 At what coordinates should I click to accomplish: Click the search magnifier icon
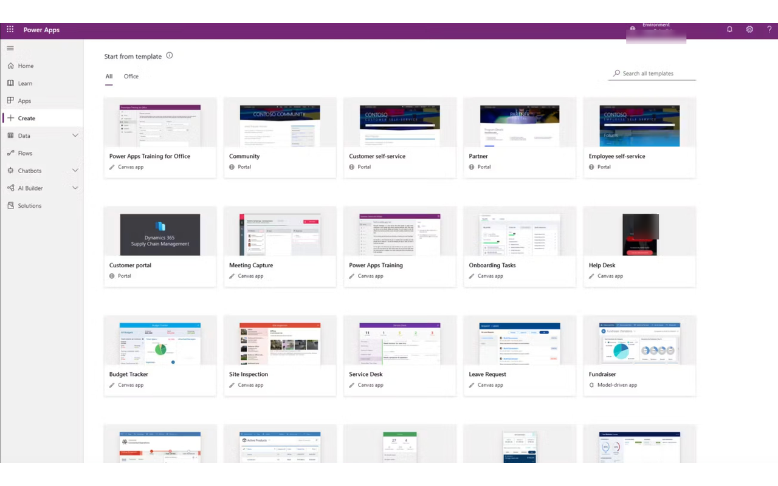pyautogui.click(x=617, y=74)
